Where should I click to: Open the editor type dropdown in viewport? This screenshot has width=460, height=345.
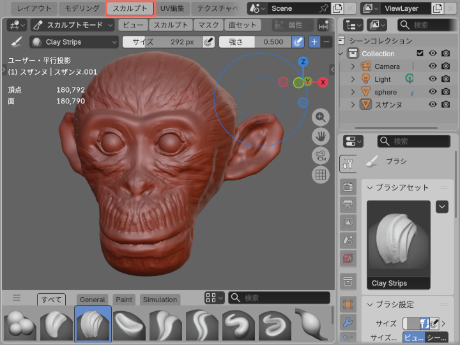tap(17, 25)
